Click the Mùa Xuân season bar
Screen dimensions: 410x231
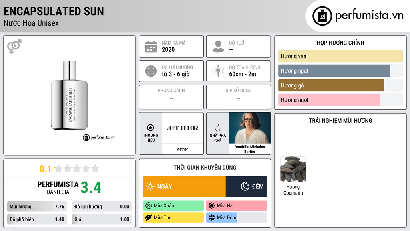pyautogui.click(x=173, y=206)
